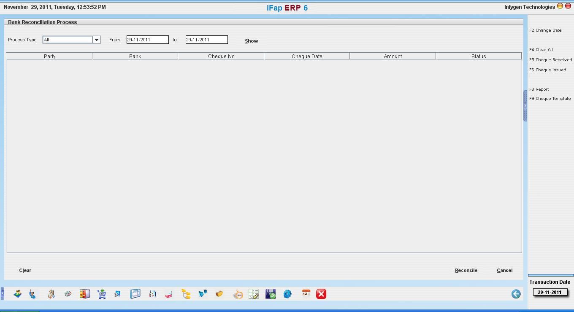Select F8 Report shortcut

point(539,89)
